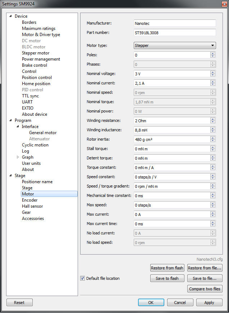Click the Manufacturer text field
The height and width of the screenshot is (313, 229).
[x=175, y=23]
